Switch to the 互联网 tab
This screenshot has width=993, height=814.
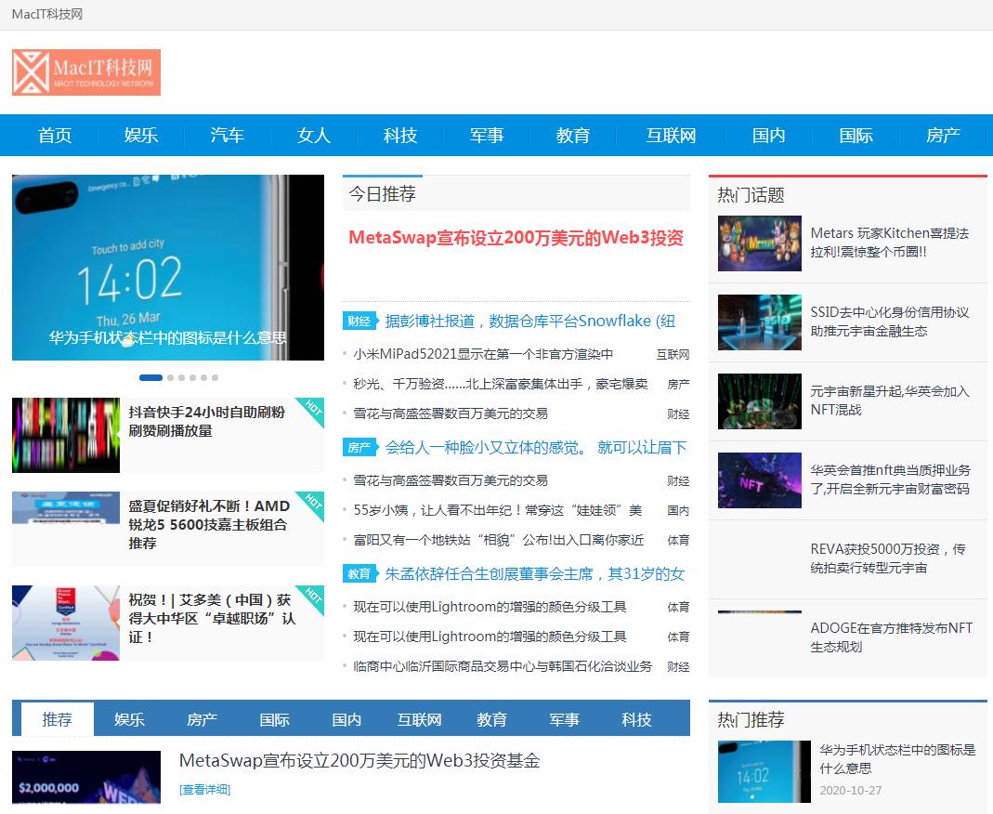(419, 719)
